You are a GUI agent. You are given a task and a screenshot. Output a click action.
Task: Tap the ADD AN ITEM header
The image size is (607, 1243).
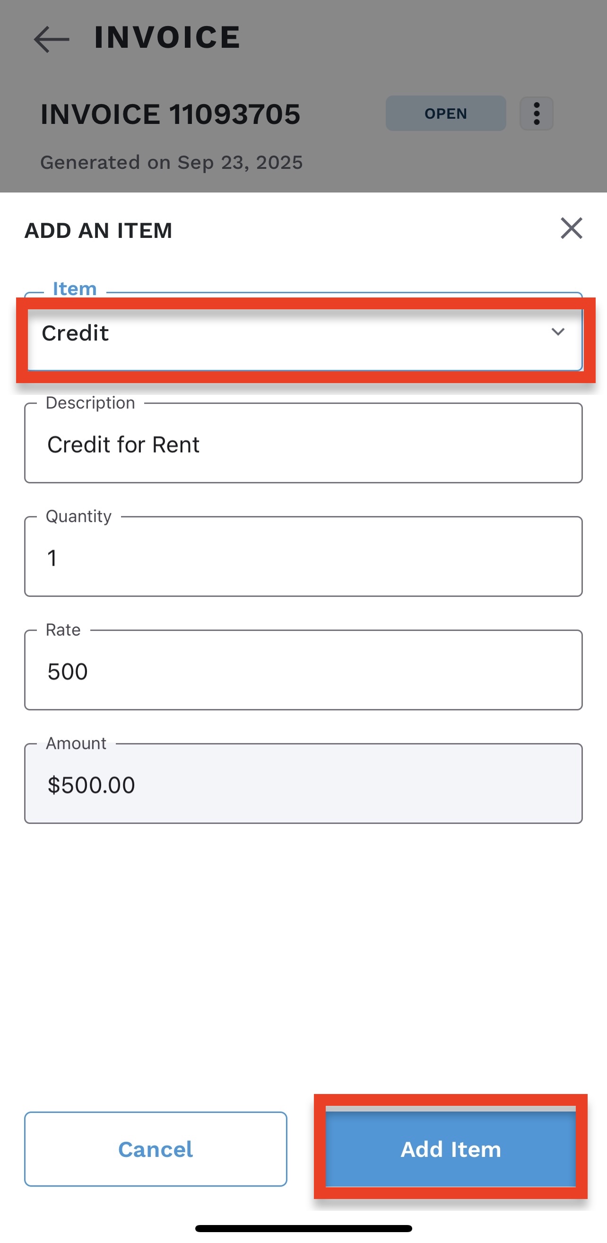98,231
